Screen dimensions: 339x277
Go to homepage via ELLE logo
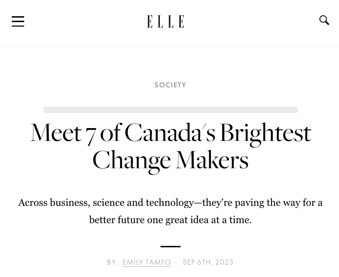165,21
